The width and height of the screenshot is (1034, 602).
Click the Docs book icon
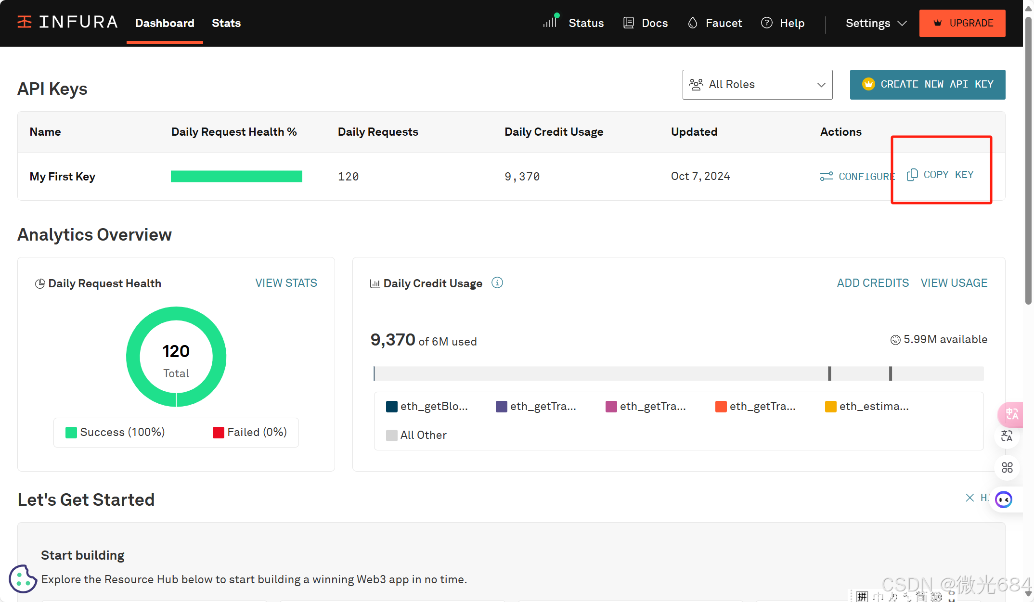[x=628, y=23]
